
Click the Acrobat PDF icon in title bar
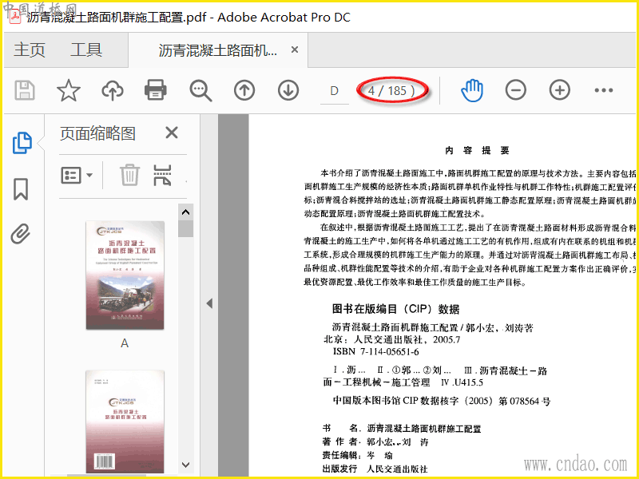point(15,17)
